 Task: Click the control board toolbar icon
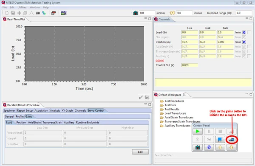(x=64, y=13)
